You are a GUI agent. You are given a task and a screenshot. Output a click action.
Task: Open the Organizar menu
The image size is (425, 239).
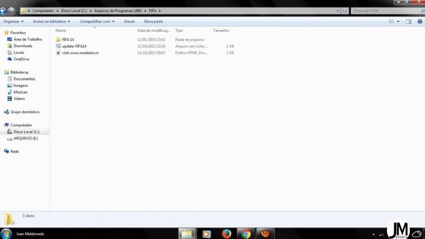coord(13,21)
